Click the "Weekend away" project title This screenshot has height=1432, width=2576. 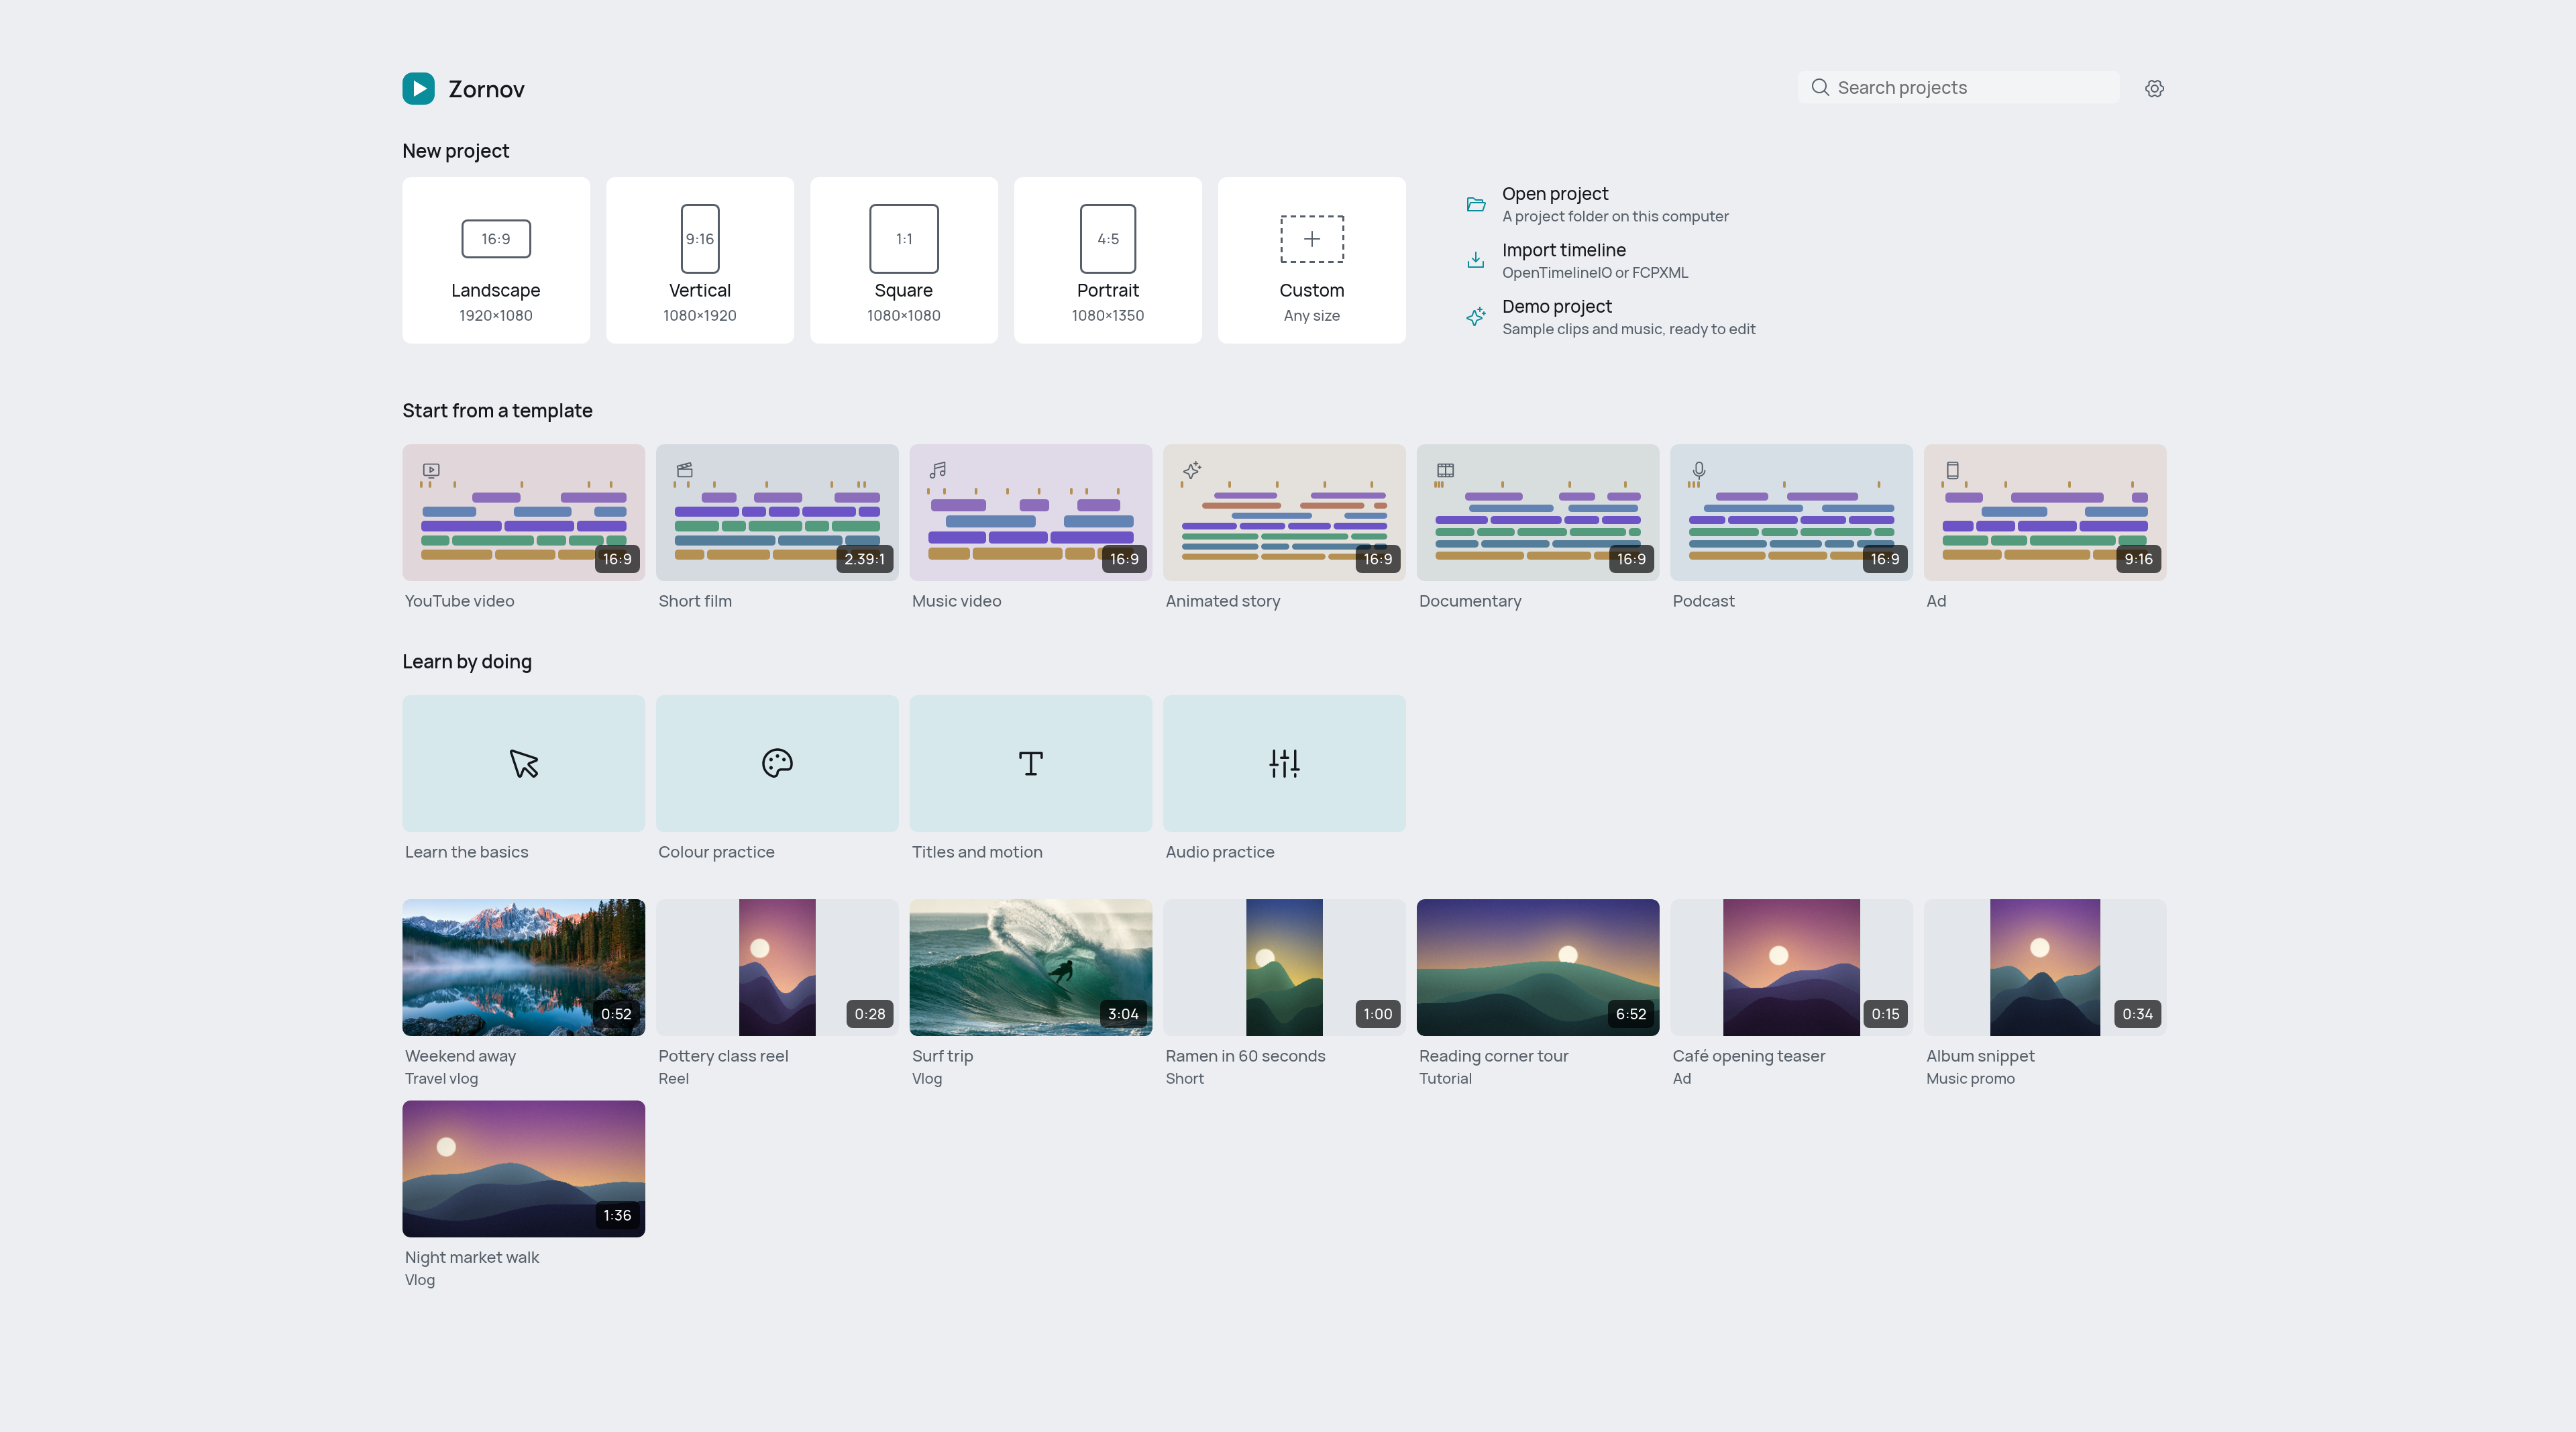460,1056
